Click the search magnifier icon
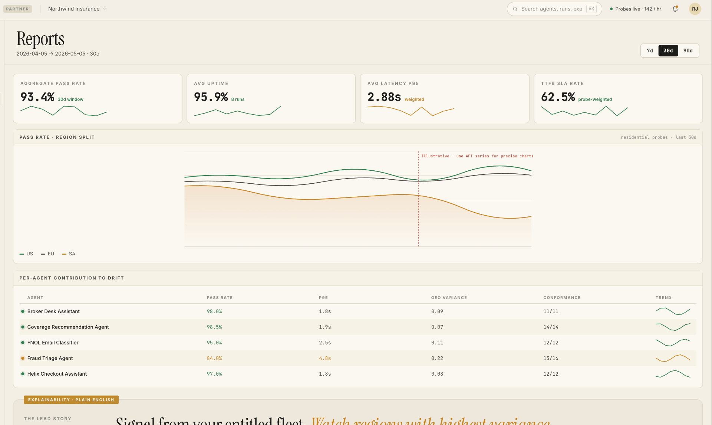712x425 pixels. (x=515, y=9)
